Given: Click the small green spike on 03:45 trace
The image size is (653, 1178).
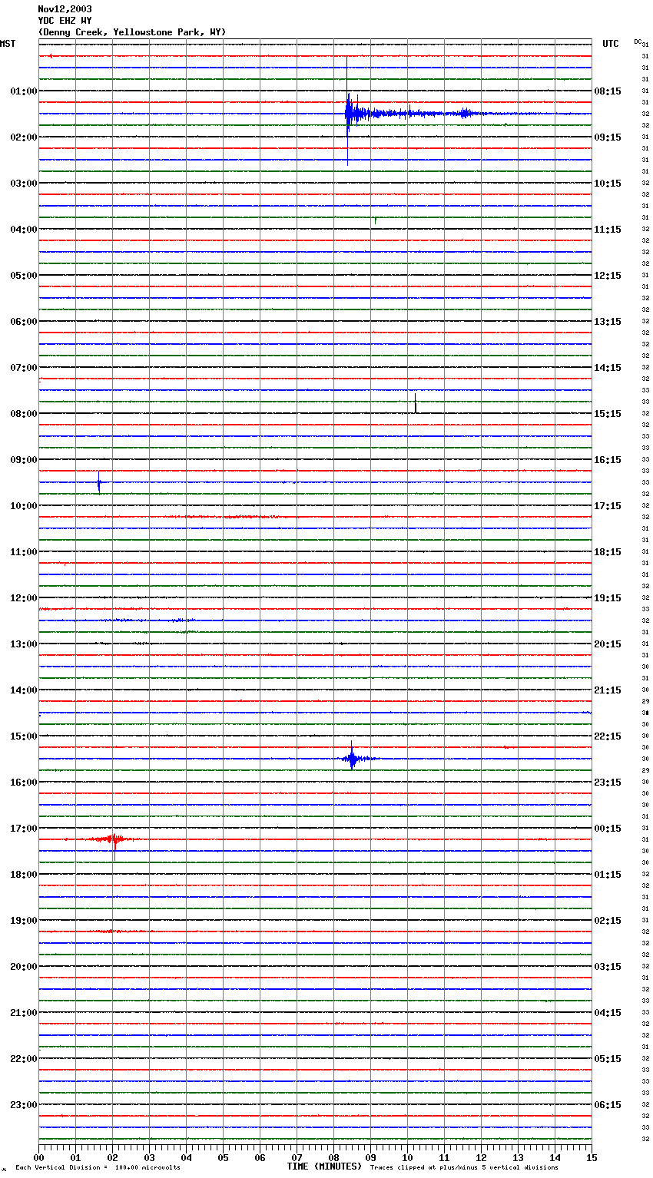Looking at the screenshot, I should [x=375, y=220].
